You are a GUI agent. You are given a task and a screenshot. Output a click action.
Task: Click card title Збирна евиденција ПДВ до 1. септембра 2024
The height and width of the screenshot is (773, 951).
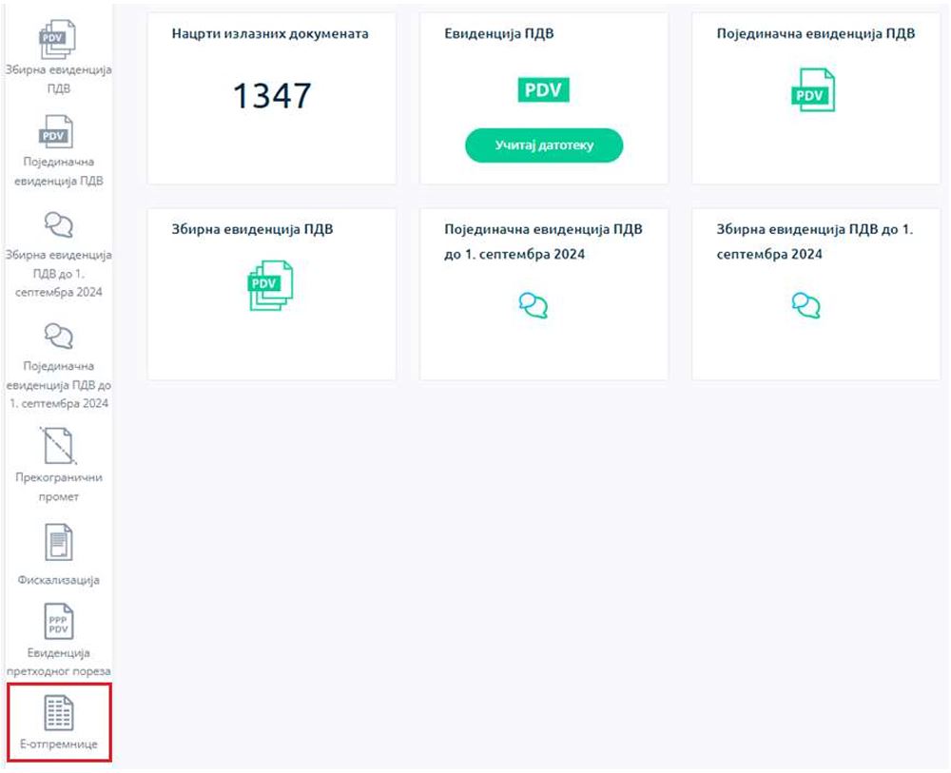coord(815,242)
